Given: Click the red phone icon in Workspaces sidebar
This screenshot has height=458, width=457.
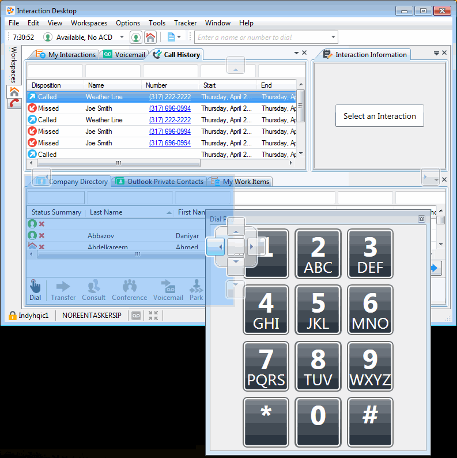Looking at the screenshot, I should click(x=14, y=103).
